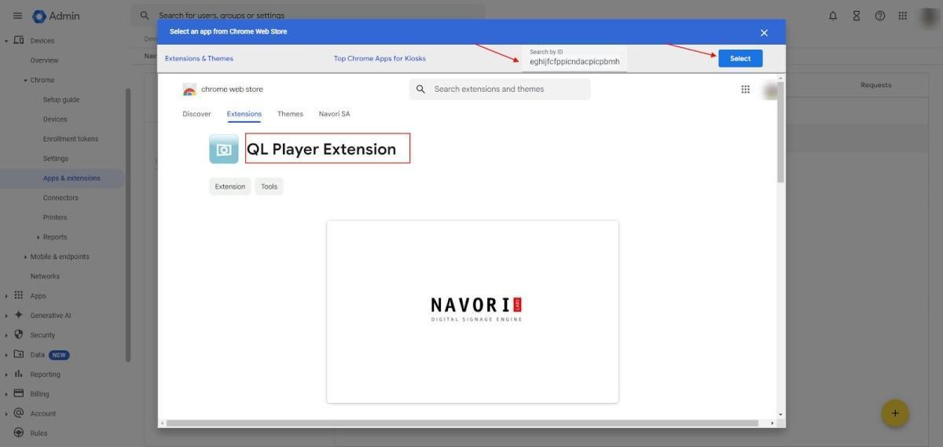Click the dialog horizontal scrollbar
This screenshot has width=943, height=447.
462,423
